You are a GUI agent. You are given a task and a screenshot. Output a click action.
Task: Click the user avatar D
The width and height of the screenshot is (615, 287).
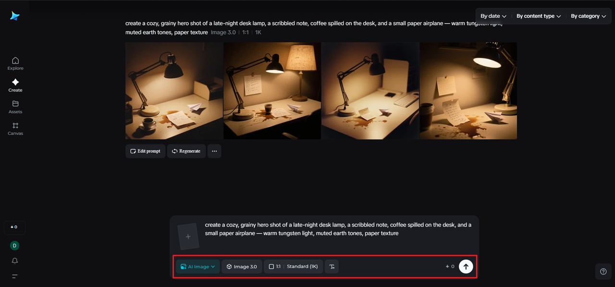click(x=15, y=246)
